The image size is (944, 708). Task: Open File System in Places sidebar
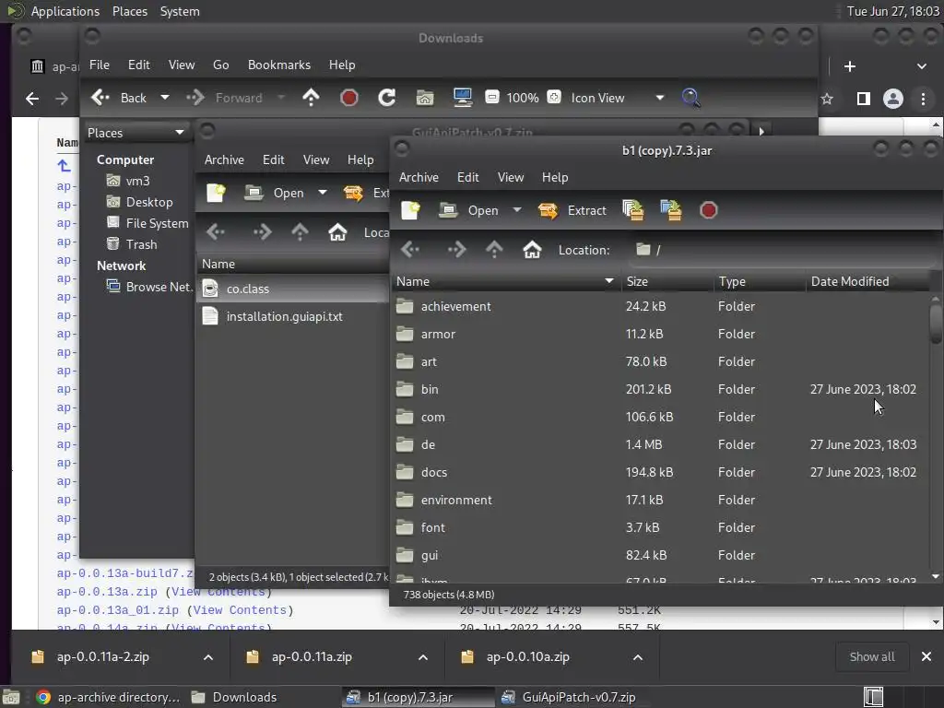147,223
